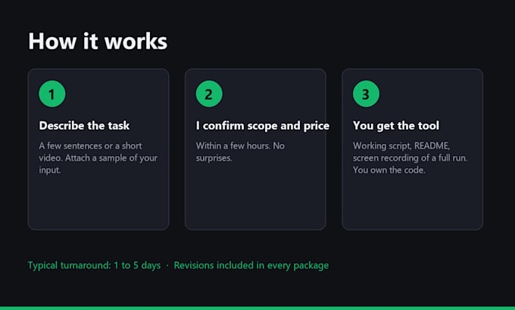Click 'screen recording of a full run' line

pos(410,158)
